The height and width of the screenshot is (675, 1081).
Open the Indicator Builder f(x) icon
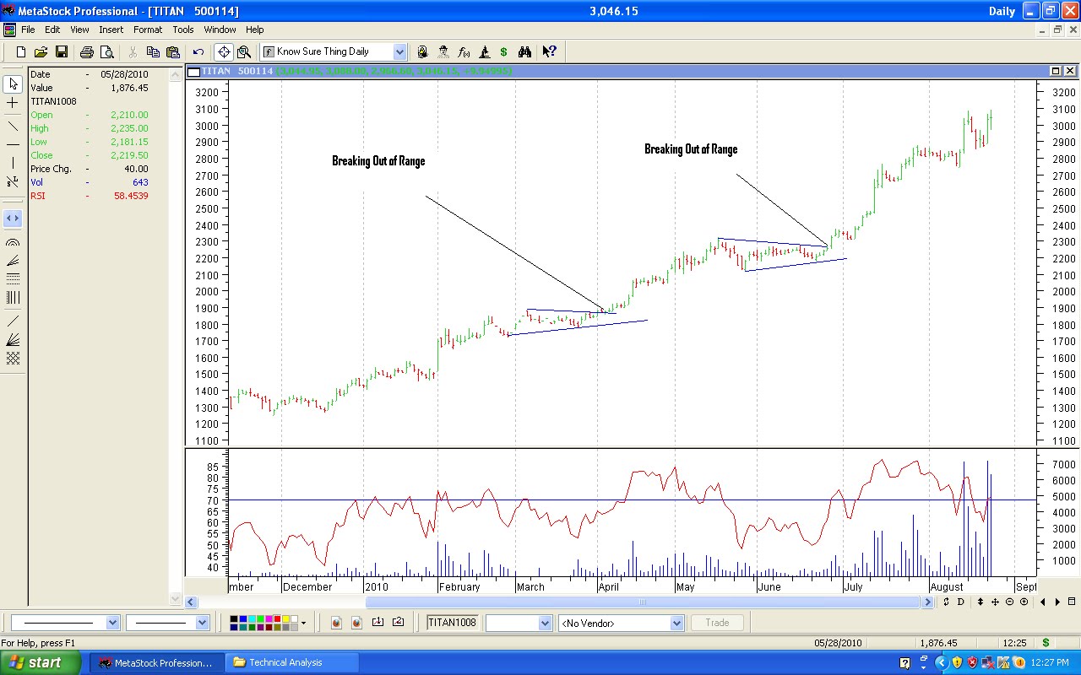click(x=464, y=51)
